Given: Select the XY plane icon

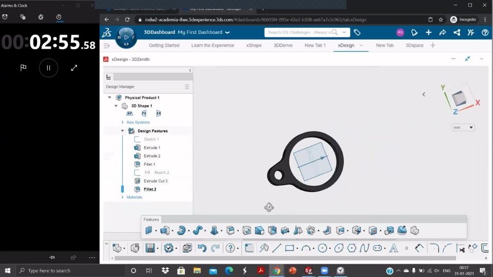Looking at the screenshot, I should click(130, 114).
